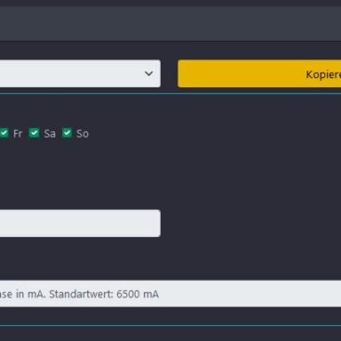341x341 pixels.
Task: Copy settings using the Kopiere button
Action: pyautogui.click(x=259, y=73)
